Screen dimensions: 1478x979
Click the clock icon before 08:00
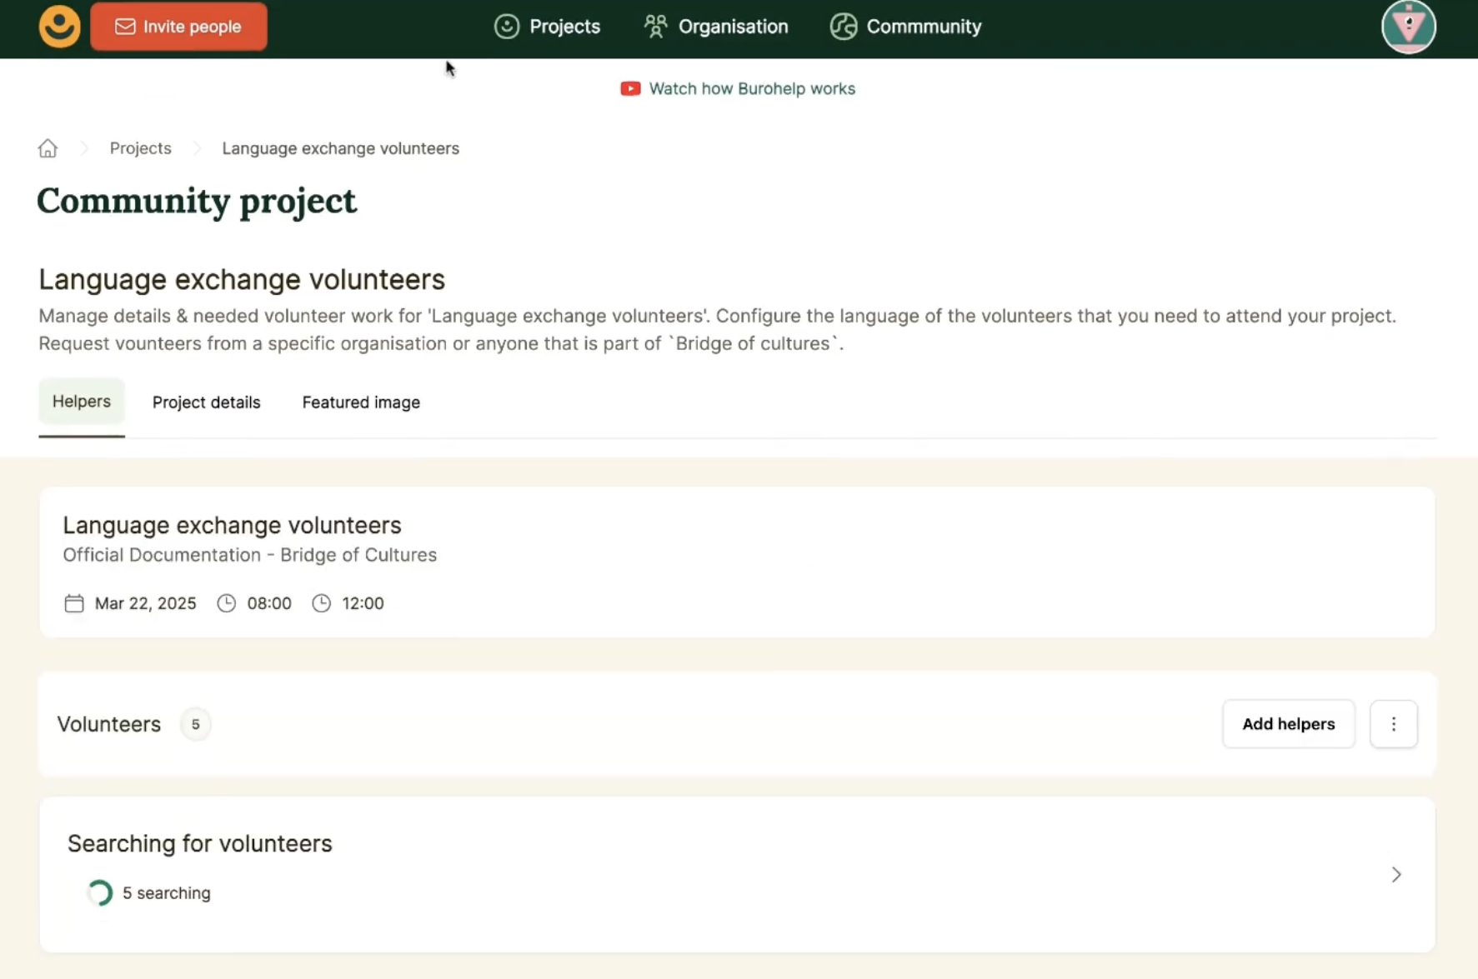click(x=225, y=603)
